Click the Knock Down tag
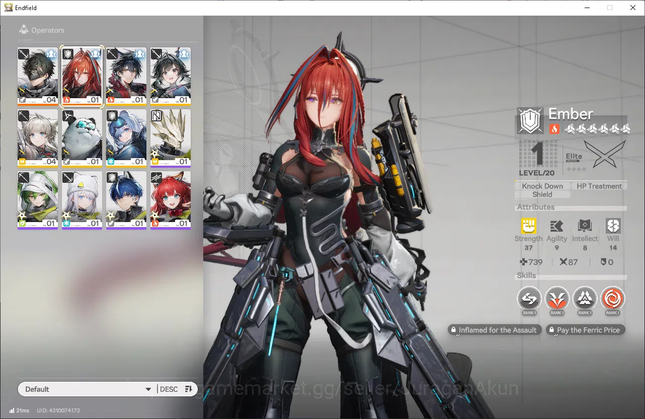Viewport: 645px width, 419px height. coord(542,186)
